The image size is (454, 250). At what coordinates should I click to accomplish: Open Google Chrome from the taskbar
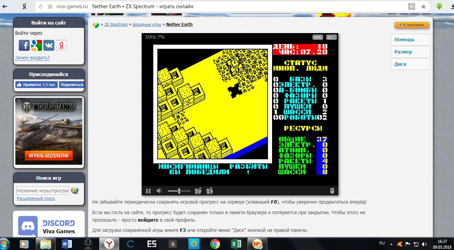[215, 244]
